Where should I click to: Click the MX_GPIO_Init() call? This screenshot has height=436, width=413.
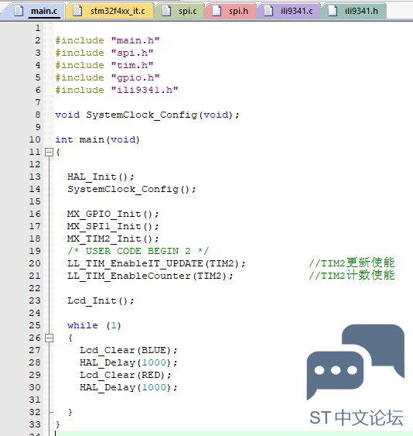pyautogui.click(x=113, y=214)
